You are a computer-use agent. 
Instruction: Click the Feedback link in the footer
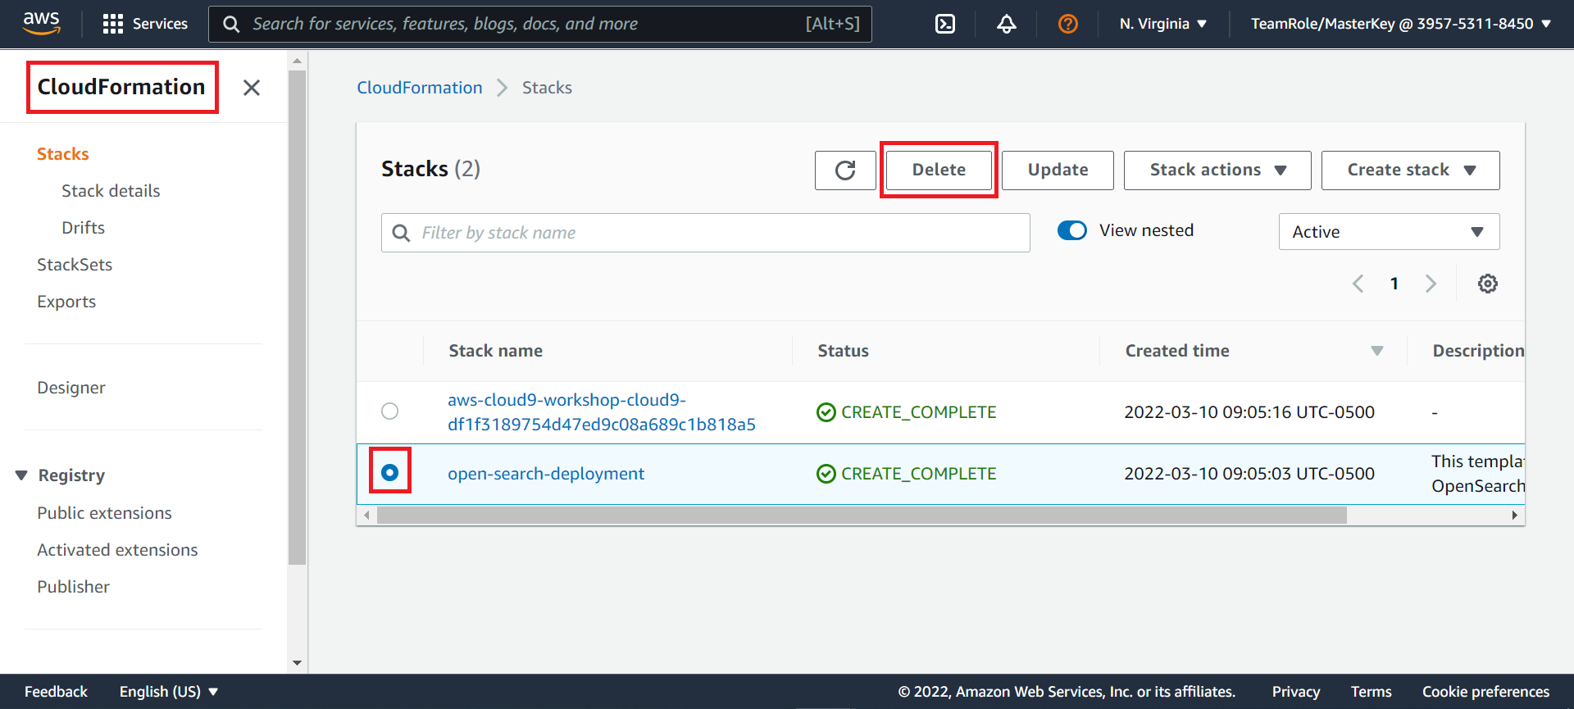click(x=56, y=692)
